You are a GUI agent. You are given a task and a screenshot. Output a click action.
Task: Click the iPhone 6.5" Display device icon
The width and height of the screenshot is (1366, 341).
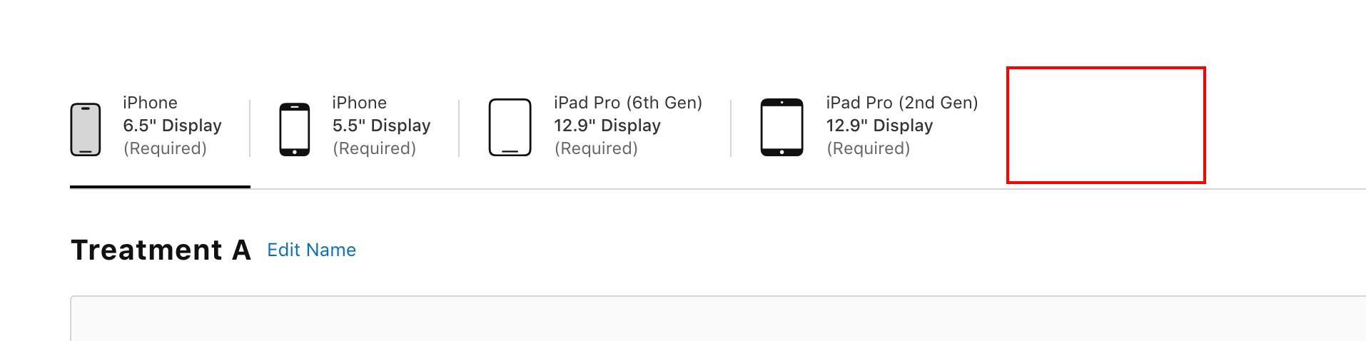tap(86, 129)
